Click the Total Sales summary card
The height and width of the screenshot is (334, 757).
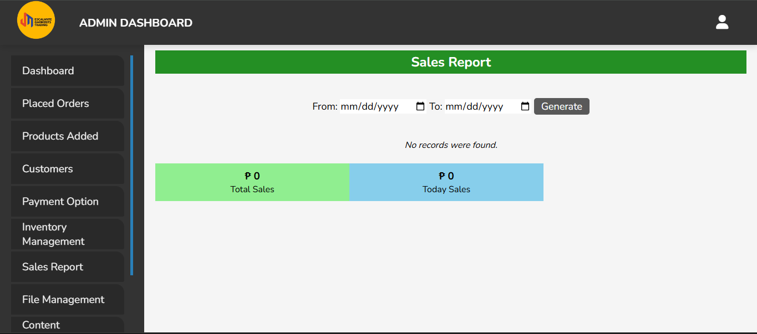click(252, 182)
